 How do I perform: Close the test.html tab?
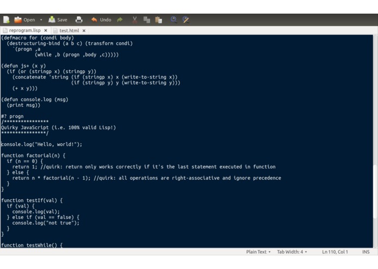(84, 30)
